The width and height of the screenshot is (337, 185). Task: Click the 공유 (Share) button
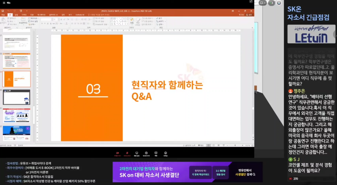(249, 15)
